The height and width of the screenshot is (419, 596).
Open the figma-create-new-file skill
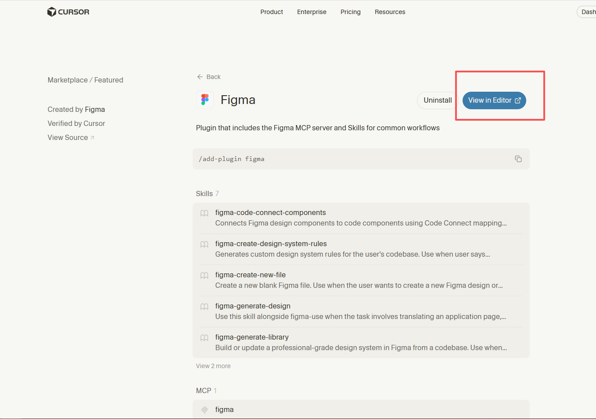(x=361, y=280)
